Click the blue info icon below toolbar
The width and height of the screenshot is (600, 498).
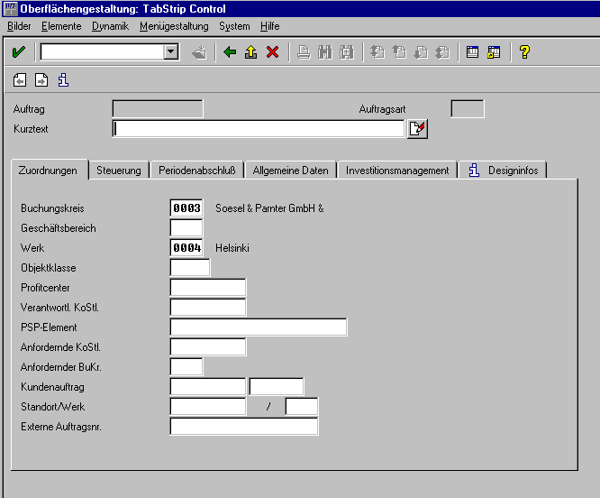pyautogui.click(x=63, y=81)
